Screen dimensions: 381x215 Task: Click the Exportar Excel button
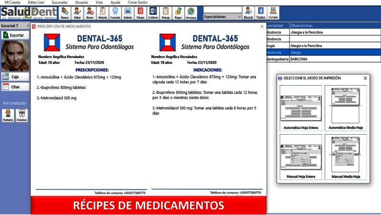pyautogui.click(x=15, y=35)
